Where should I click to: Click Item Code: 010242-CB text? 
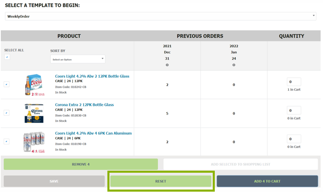click(x=71, y=87)
